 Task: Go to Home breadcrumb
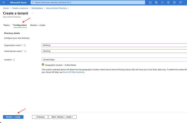point(6,8)
